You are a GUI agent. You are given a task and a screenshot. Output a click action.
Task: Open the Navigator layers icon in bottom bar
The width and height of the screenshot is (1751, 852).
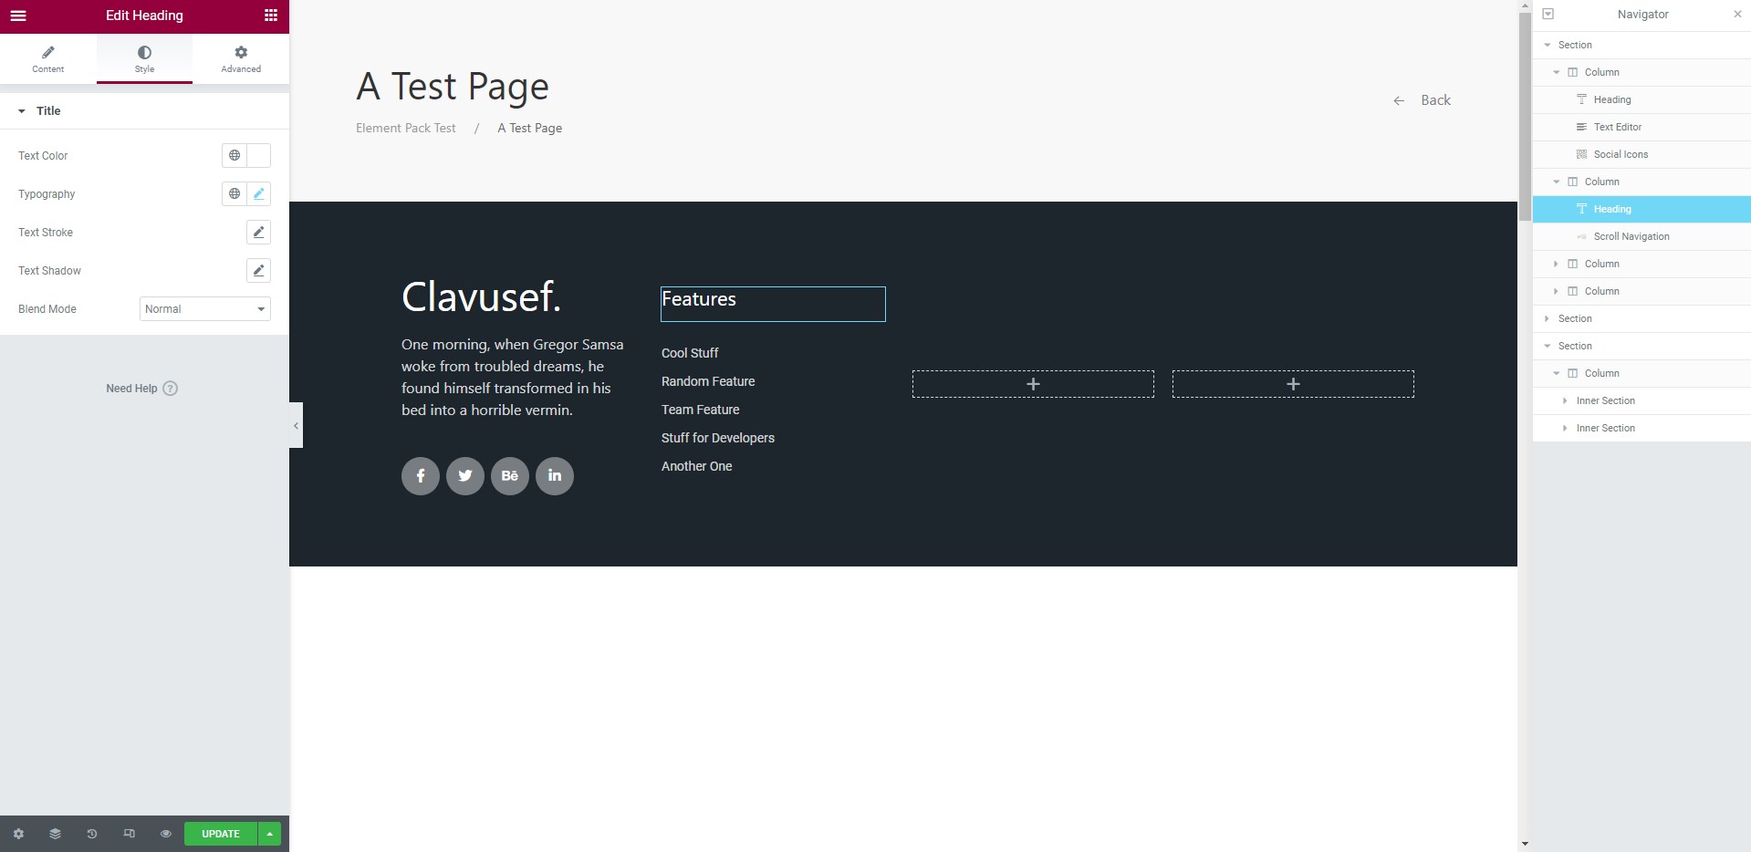(x=55, y=833)
